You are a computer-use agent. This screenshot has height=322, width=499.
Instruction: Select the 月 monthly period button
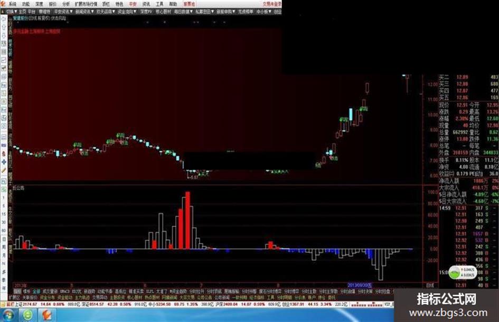(x=4, y=255)
